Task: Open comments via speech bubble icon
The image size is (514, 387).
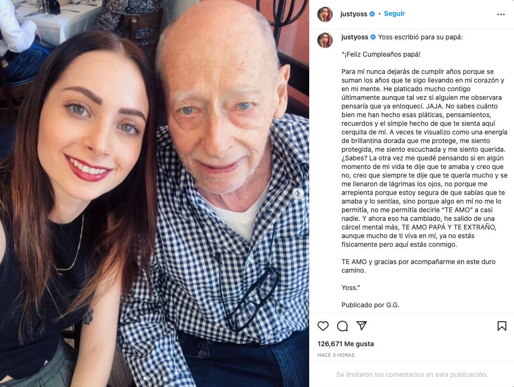Action: point(342,326)
